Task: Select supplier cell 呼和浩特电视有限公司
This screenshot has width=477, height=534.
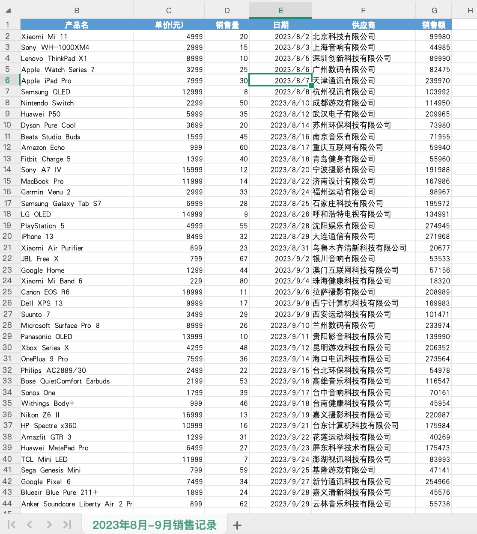Action: click(x=363, y=214)
